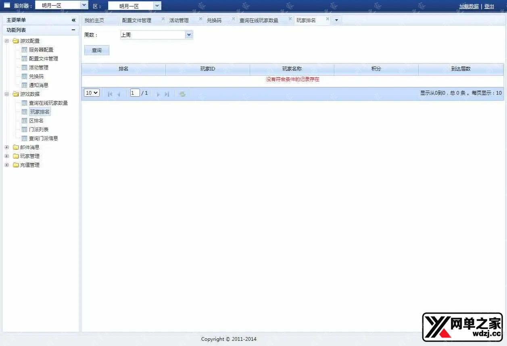Click the grid icon beside 配置文件管理 in tree
The width and height of the screenshot is (507, 346).
click(x=25, y=58)
